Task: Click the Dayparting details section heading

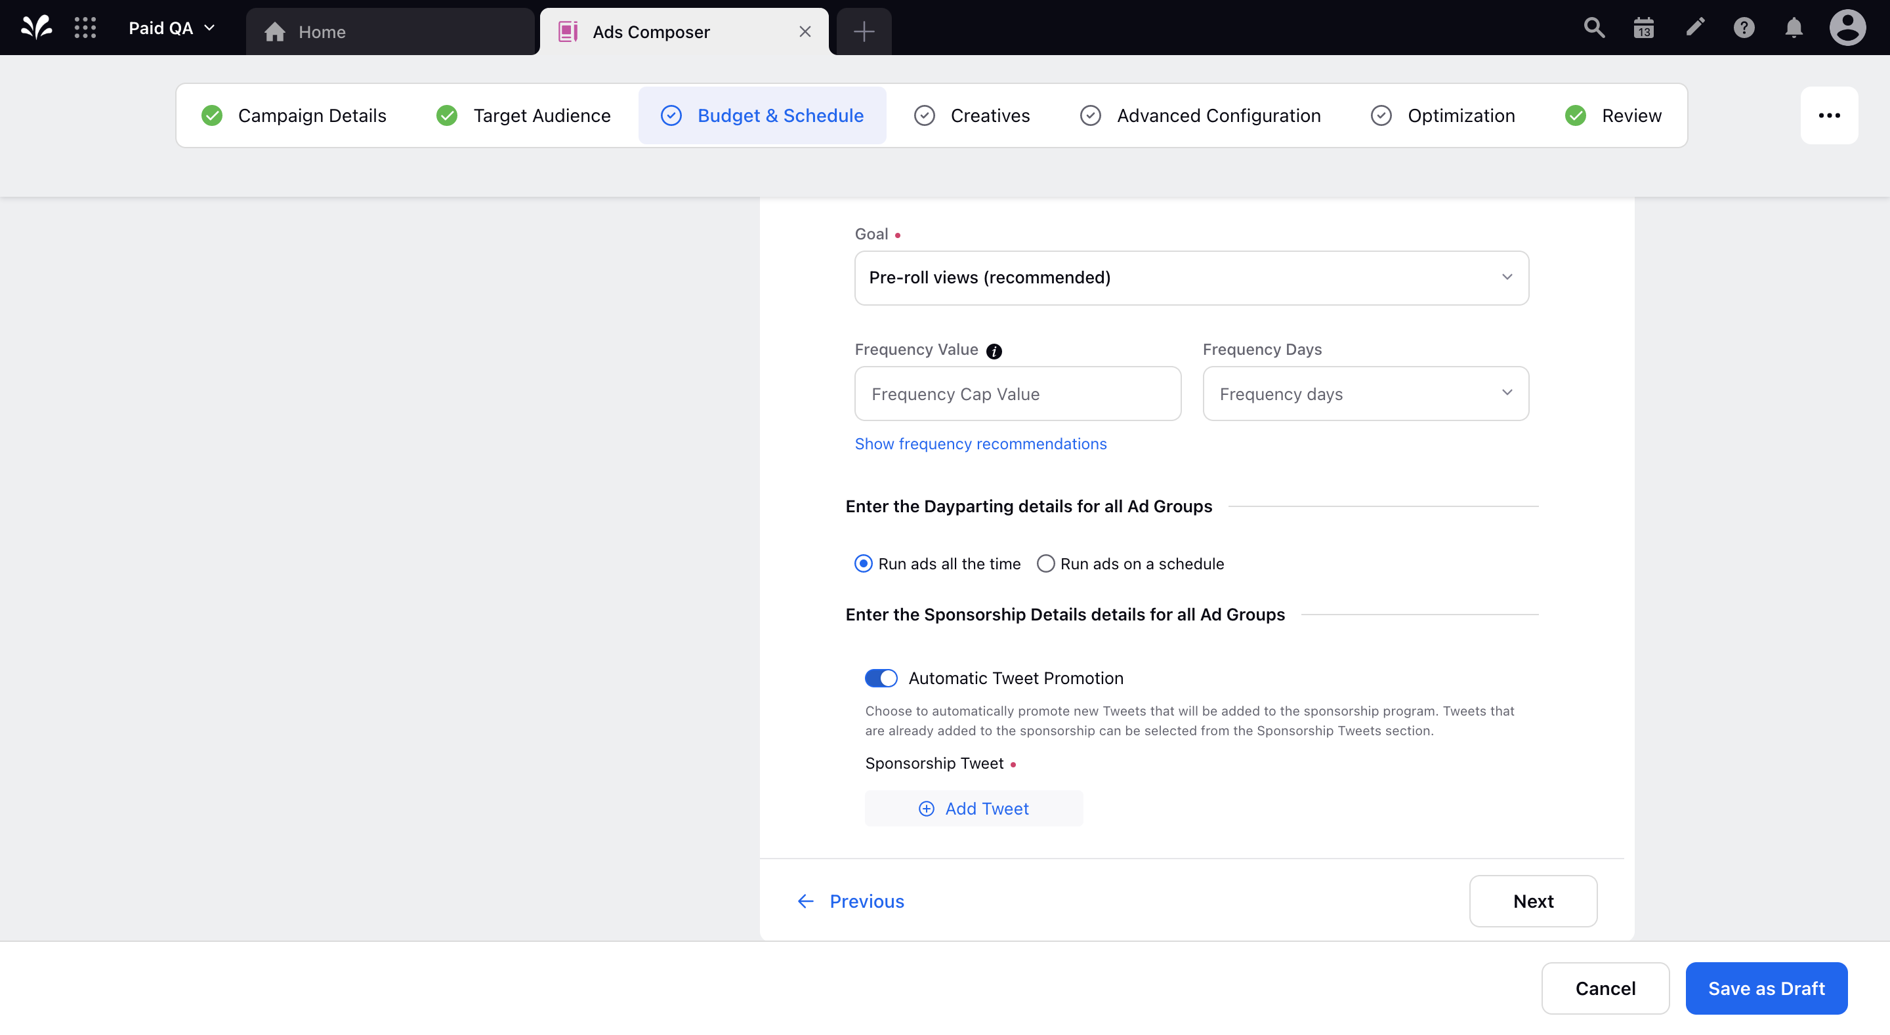Action: 1028,506
